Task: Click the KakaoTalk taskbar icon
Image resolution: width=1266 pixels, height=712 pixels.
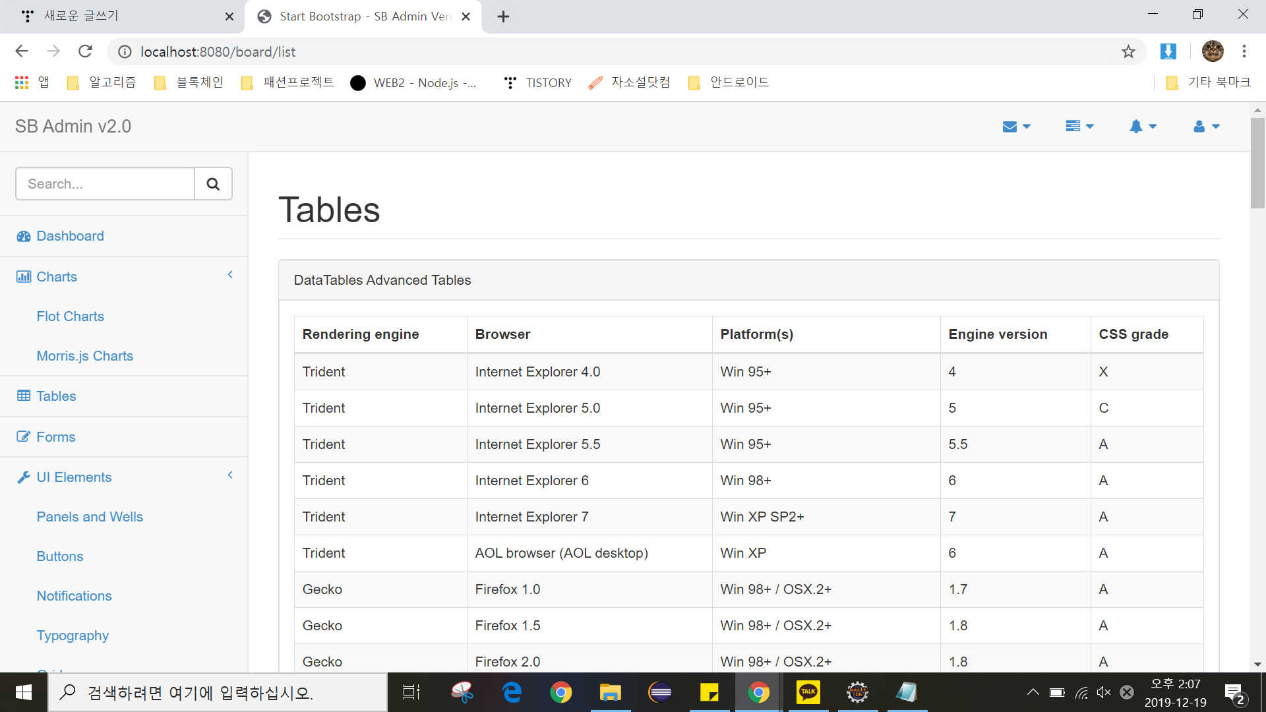Action: (808, 692)
